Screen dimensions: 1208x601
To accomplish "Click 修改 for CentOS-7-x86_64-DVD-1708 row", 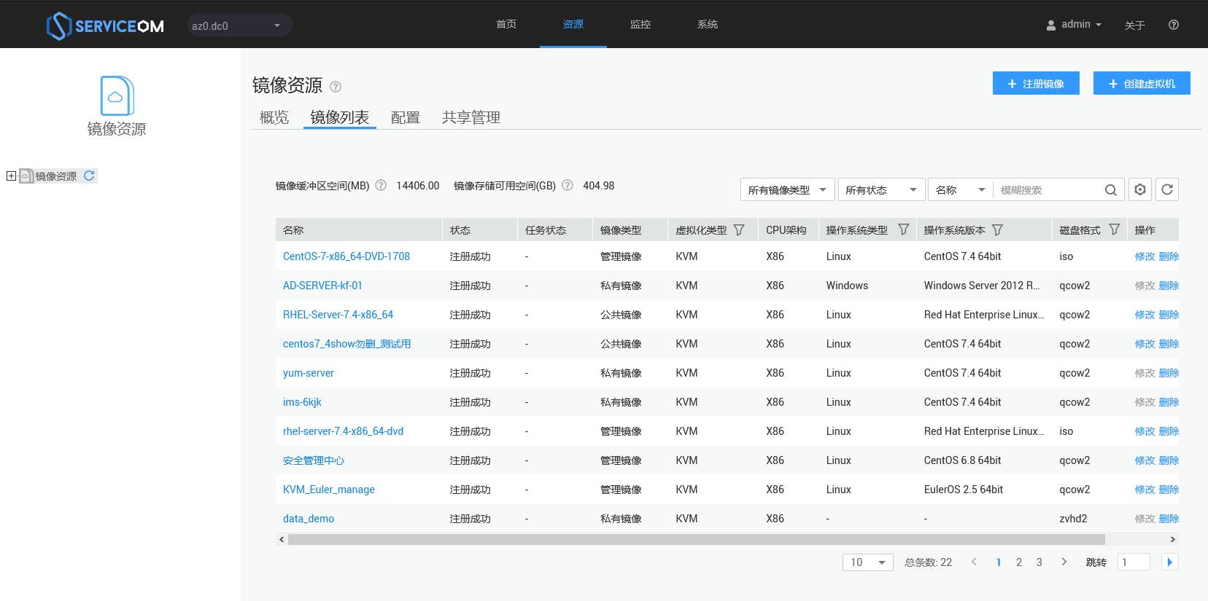I will coord(1145,256).
